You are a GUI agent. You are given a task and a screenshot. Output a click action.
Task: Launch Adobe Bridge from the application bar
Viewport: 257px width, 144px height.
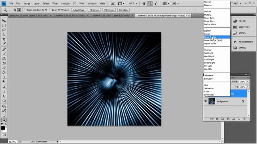(x=112, y=3)
